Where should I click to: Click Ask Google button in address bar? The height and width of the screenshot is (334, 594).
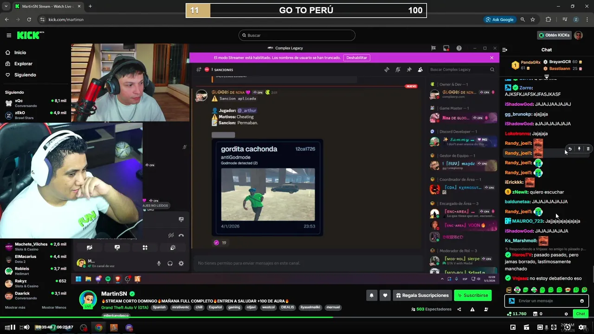click(x=499, y=19)
